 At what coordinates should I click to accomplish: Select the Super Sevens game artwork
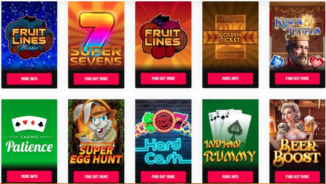(x=96, y=36)
